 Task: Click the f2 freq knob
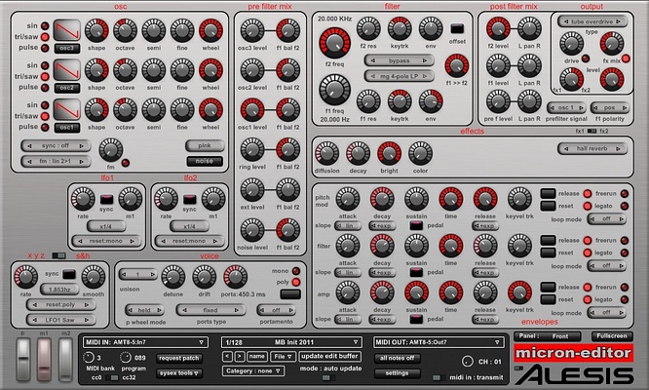[334, 43]
